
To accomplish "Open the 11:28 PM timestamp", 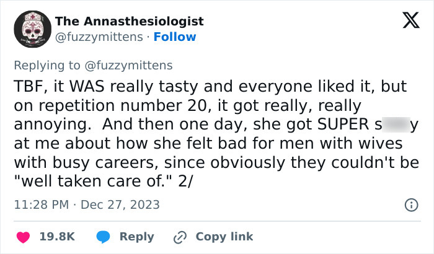I will coord(41,204).
